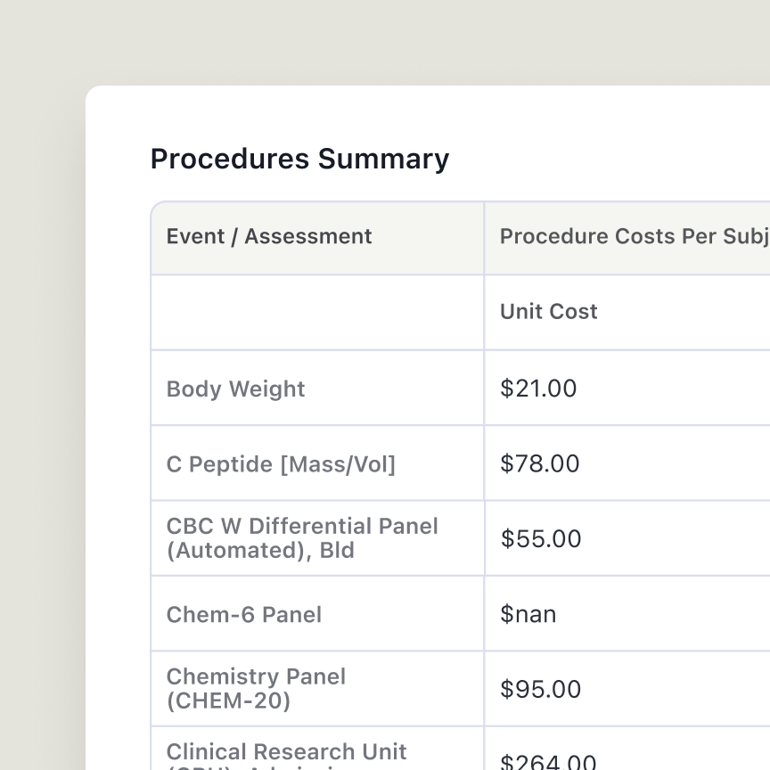Click the $95.00 unit cost cell
The image size is (770, 770).
point(541,689)
